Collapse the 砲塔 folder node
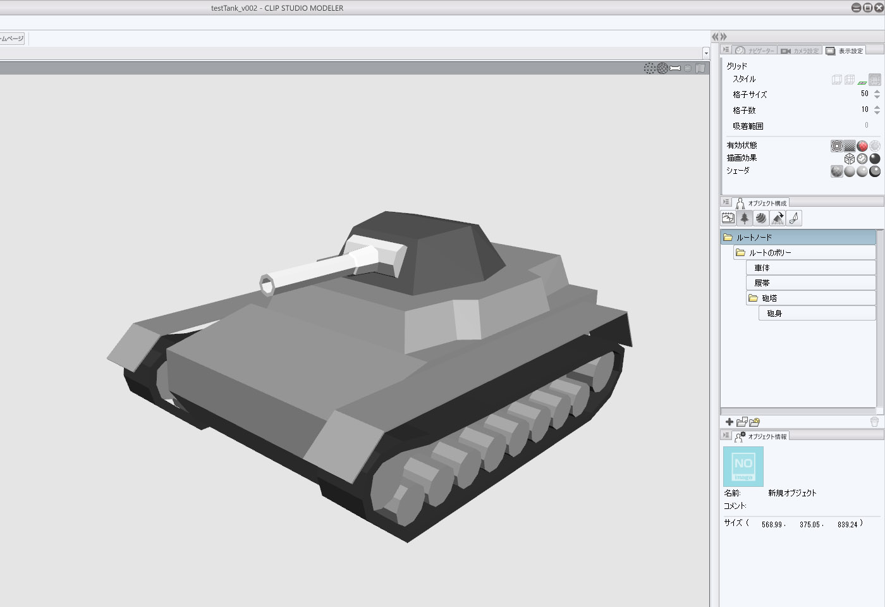 click(753, 298)
